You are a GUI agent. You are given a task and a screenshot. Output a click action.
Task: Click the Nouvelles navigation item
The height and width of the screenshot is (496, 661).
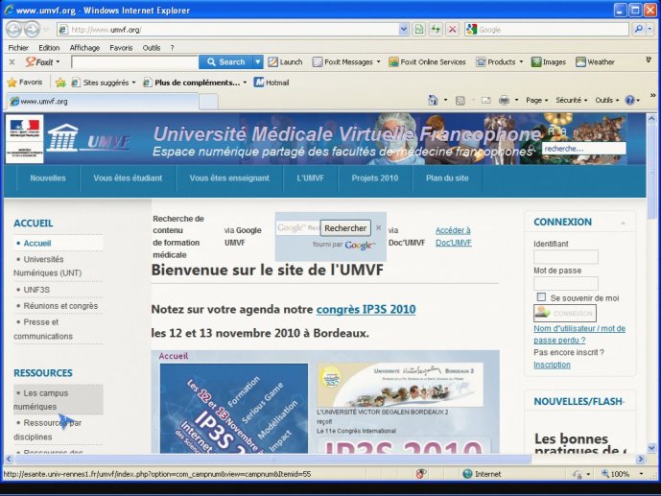[x=48, y=178]
